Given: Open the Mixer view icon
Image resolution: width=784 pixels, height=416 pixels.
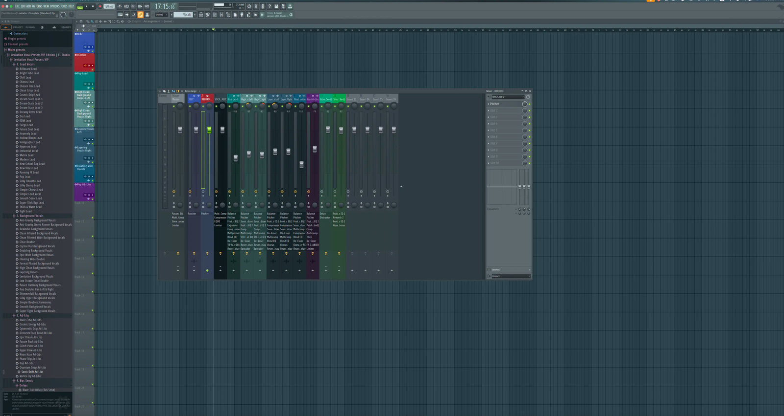Looking at the screenshot, I should (221, 15).
